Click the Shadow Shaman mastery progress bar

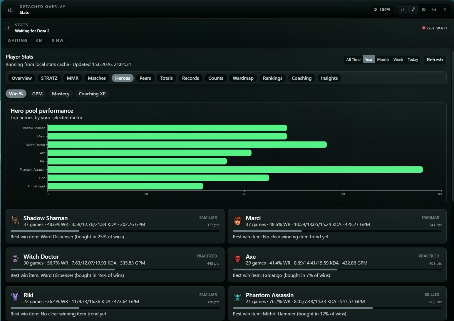(x=115, y=231)
